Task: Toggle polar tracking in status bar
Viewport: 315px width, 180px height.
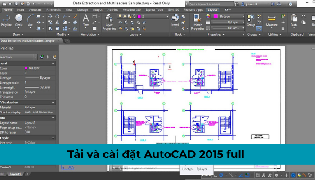Action: point(221,175)
